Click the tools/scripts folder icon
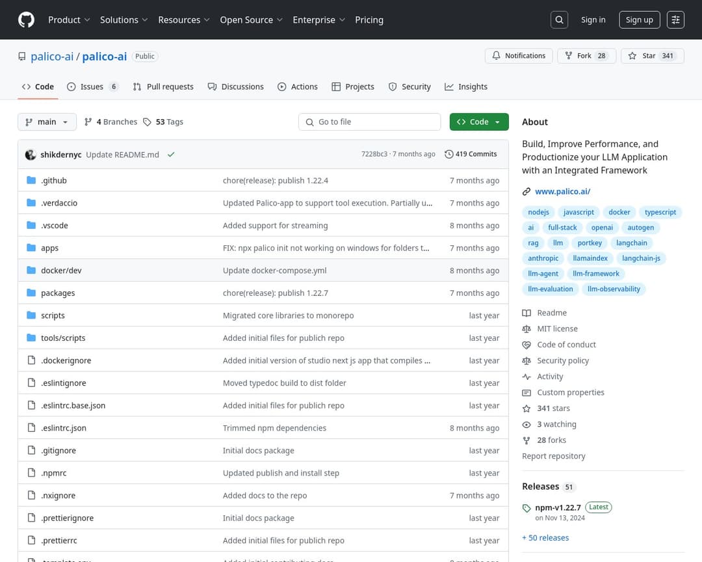 31,338
